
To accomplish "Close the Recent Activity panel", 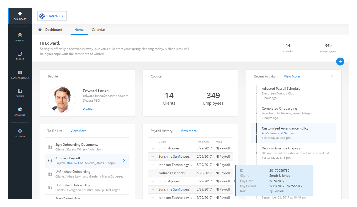I will [332, 76].
